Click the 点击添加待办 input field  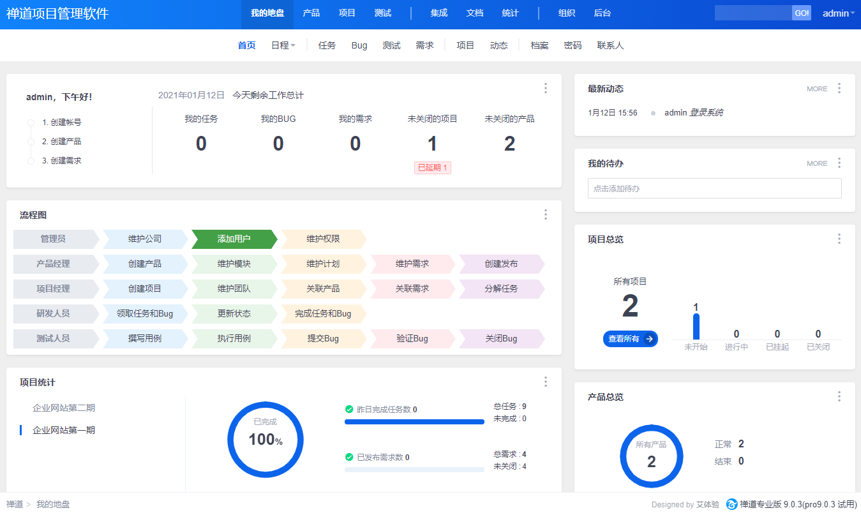714,188
